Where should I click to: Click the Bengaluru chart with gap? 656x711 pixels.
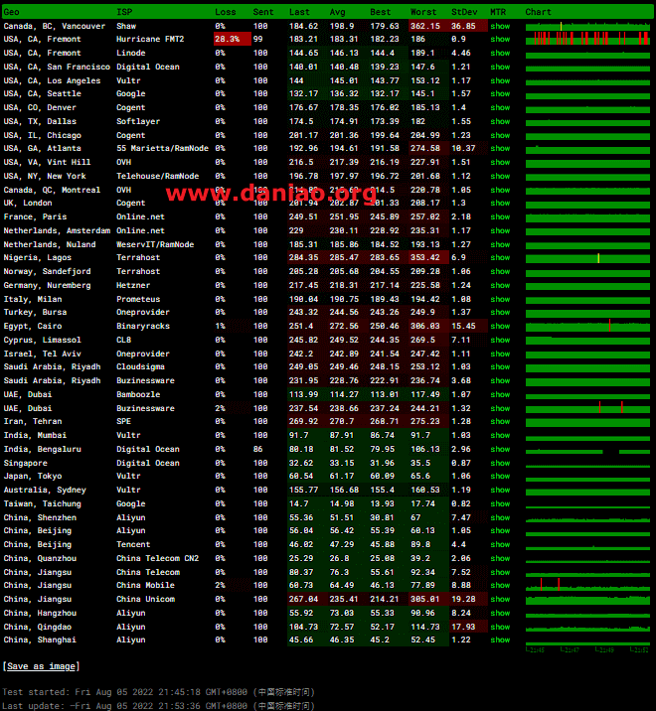click(x=587, y=451)
